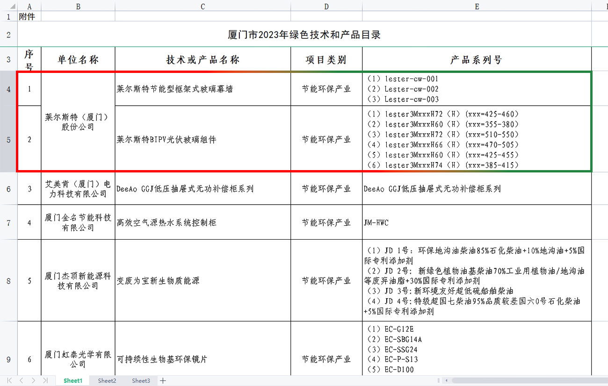Add a new sheet with plus icon
This screenshot has width=608, height=386.
tap(163, 380)
